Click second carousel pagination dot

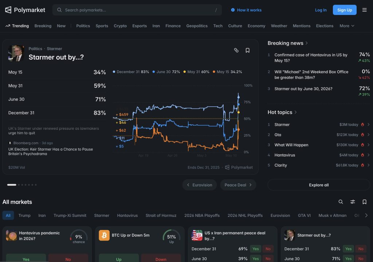[19, 185]
